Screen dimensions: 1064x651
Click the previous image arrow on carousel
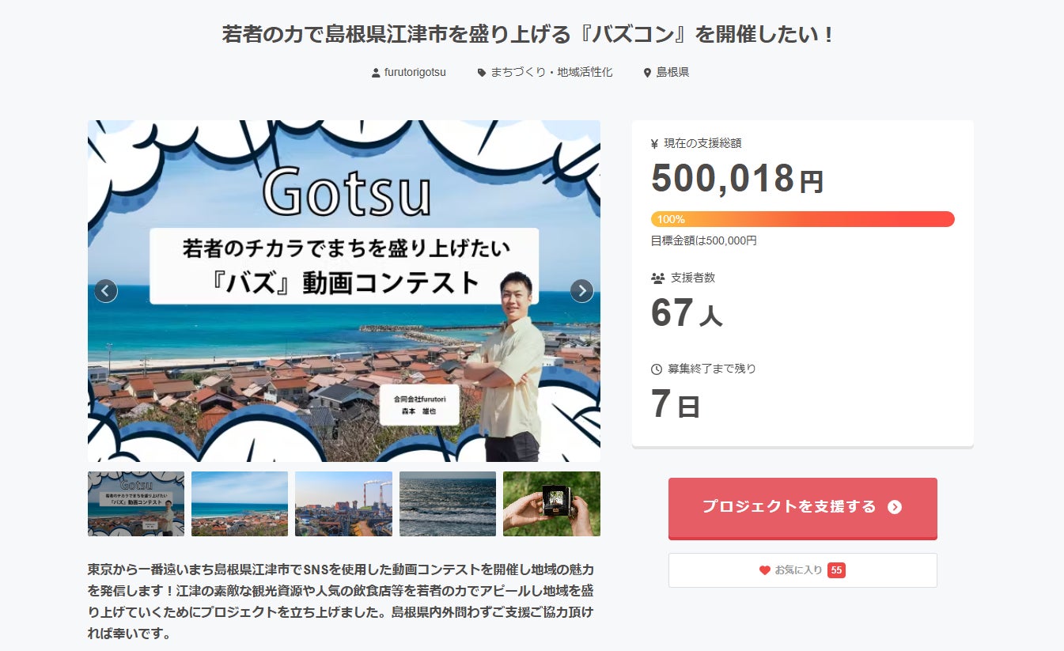coord(106,291)
